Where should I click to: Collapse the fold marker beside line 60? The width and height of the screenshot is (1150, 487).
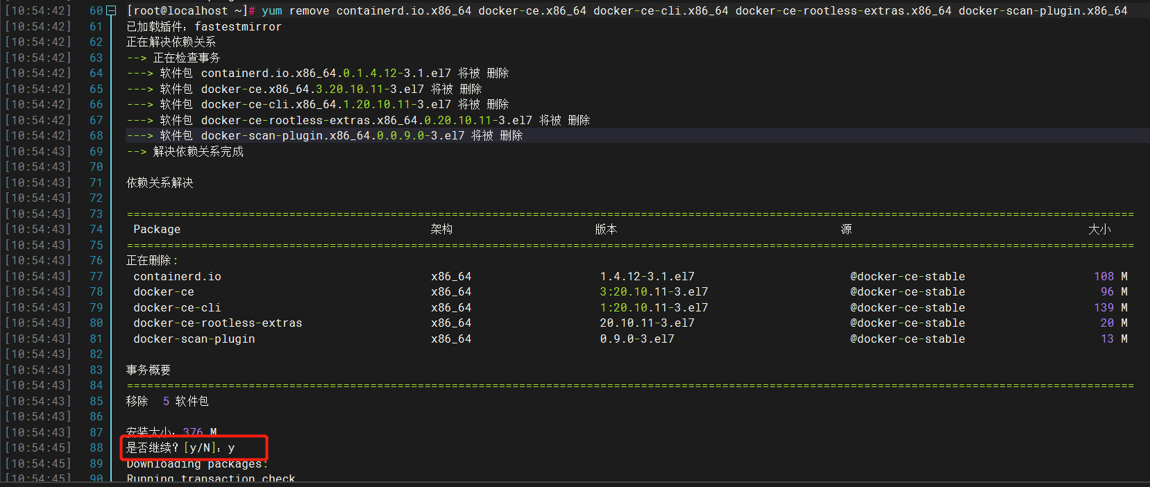tap(111, 11)
